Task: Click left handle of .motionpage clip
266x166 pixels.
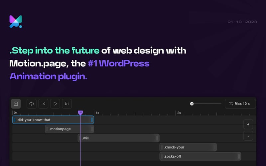Action: coord(47,129)
